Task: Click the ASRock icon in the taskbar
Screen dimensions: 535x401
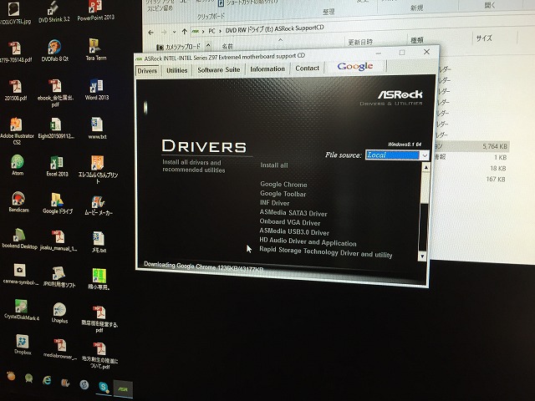Action: (x=122, y=386)
